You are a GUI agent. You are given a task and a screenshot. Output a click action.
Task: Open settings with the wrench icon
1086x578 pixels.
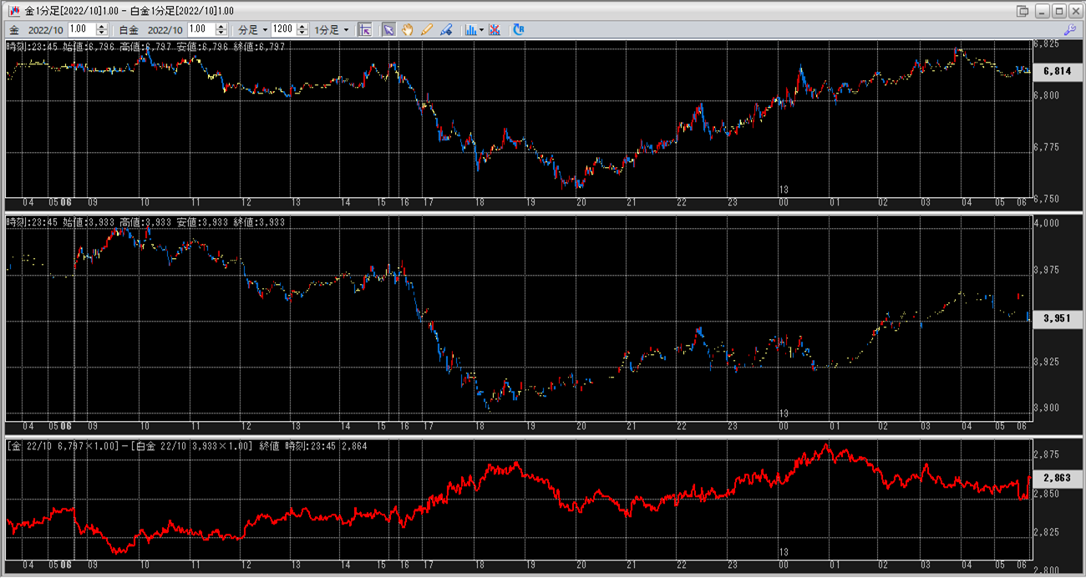[x=1069, y=29]
